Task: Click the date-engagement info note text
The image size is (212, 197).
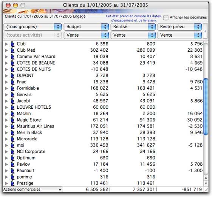Action: [133, 18]
